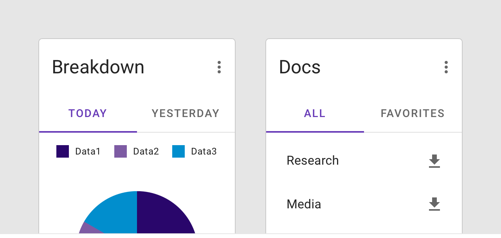Select the small light purple pie slice
This screenshot has width=501, height=238.
pyautogui.click(x=88, y=229)
